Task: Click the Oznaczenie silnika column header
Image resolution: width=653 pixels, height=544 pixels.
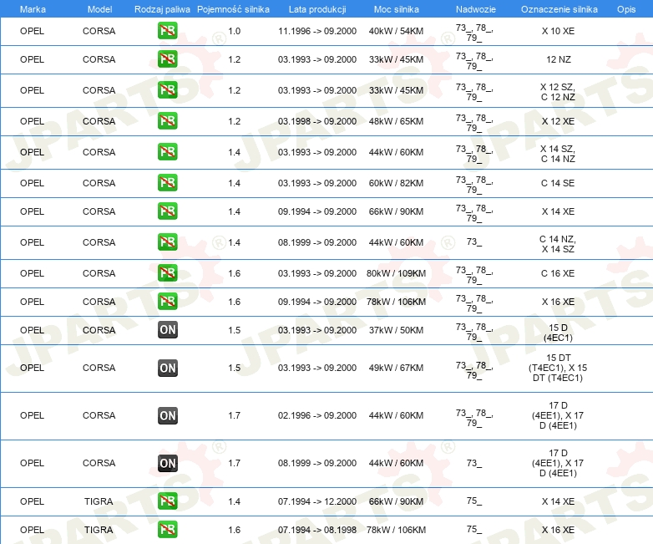Action: point(559,9)
